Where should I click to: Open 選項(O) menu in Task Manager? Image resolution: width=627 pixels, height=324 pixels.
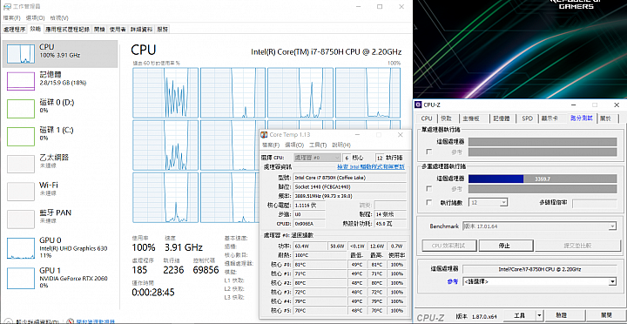pyautogui.click(x=35, y=18)
